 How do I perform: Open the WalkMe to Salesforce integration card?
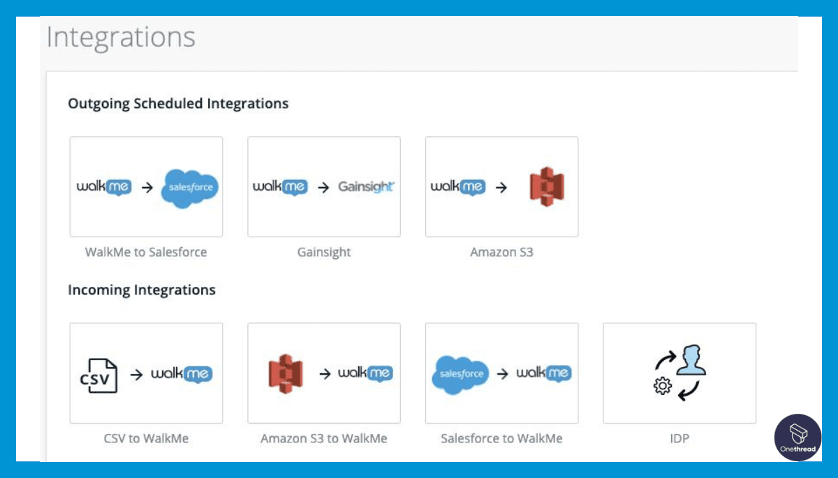(x=146, y=186)
